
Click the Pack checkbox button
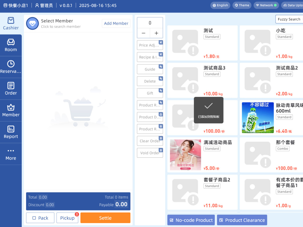click(x=40, y=218)
